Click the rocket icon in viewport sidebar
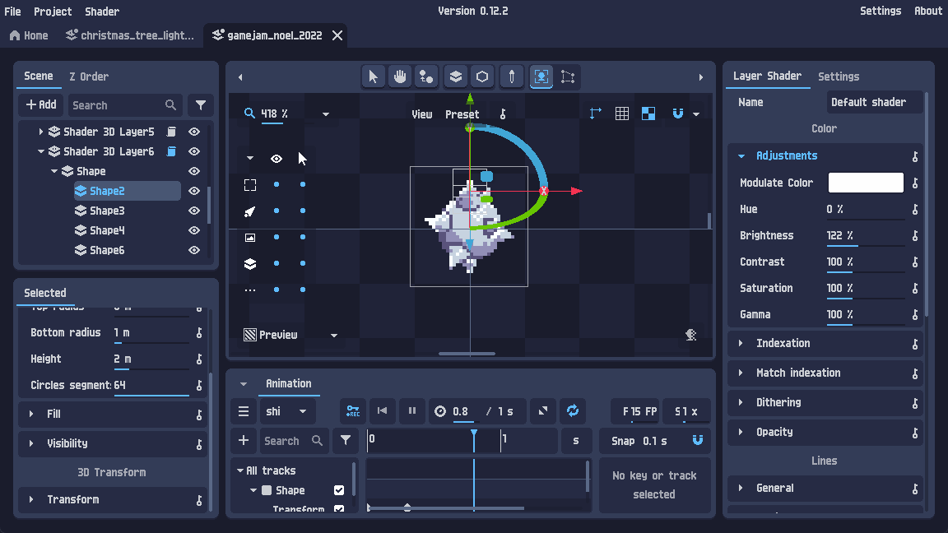This screenshot has width=948, height=533. tap(249, 211)
